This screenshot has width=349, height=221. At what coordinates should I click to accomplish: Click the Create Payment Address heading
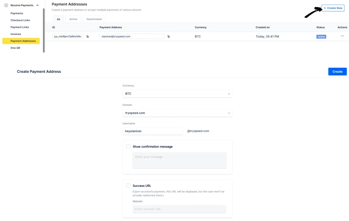coord(39,72)
